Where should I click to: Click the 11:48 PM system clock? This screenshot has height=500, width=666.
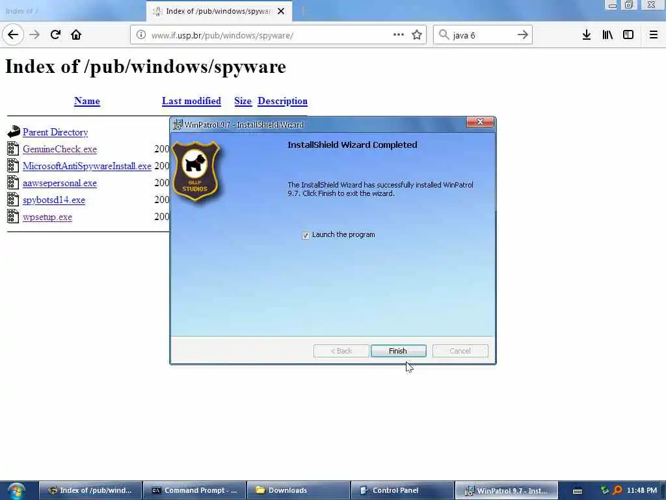[x=642, y=490]
